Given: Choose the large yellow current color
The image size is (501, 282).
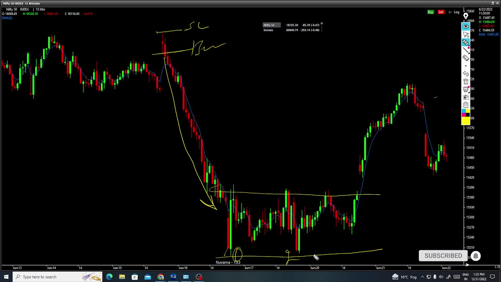Looking at the screenshot, I should coord(466,121).
